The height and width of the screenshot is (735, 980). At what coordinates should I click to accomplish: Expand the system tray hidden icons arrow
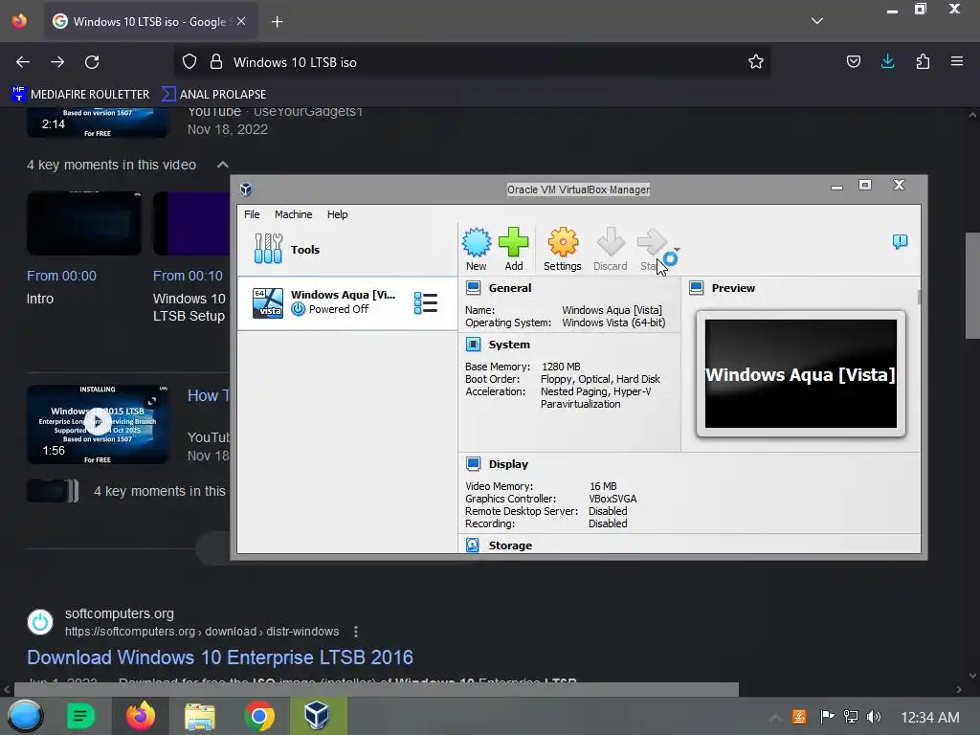point(775,718)
